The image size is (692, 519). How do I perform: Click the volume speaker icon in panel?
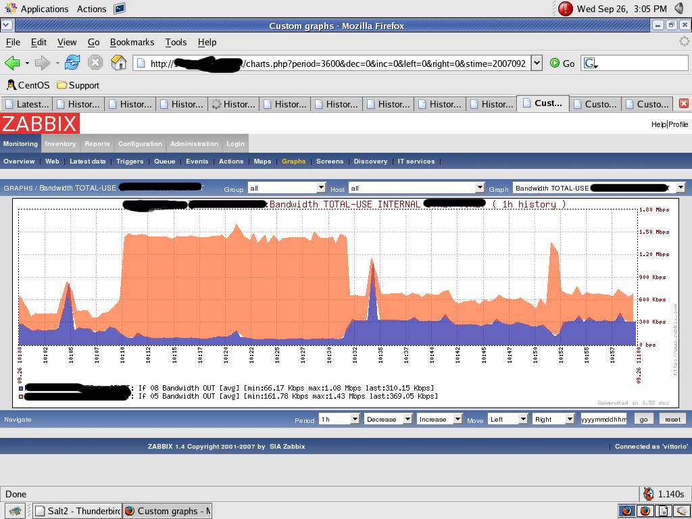678,9
